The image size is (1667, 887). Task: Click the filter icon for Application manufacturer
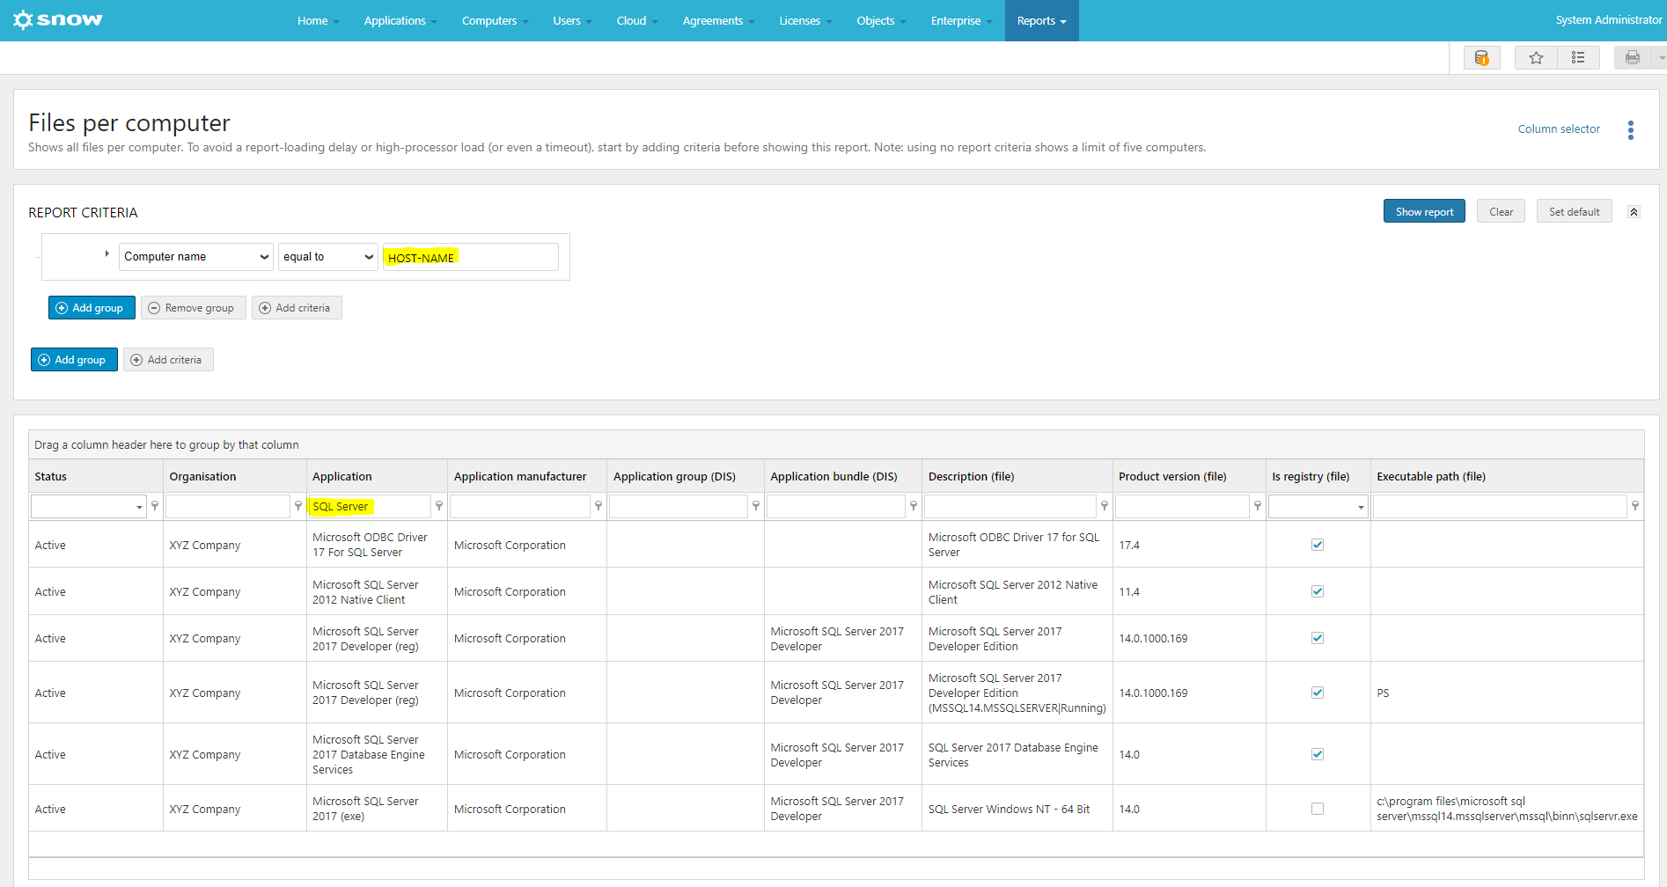tap(599, 506)
